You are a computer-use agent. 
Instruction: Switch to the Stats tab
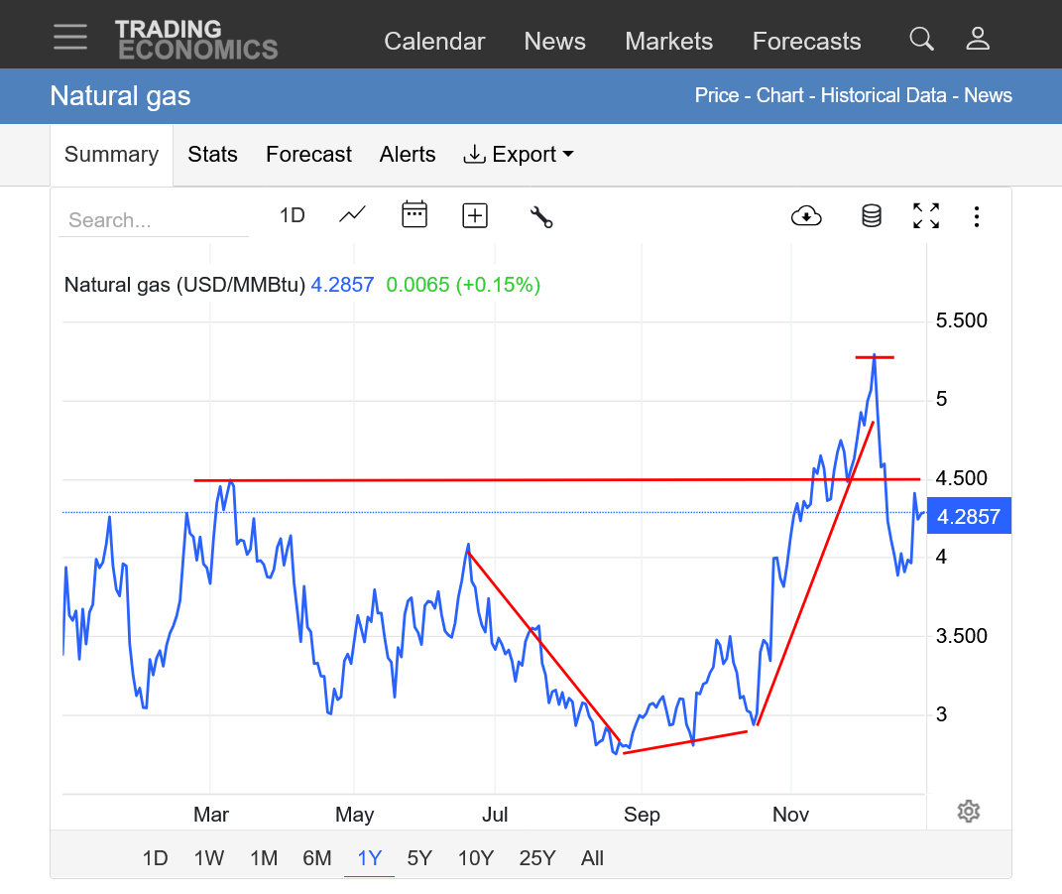(212, 155)
